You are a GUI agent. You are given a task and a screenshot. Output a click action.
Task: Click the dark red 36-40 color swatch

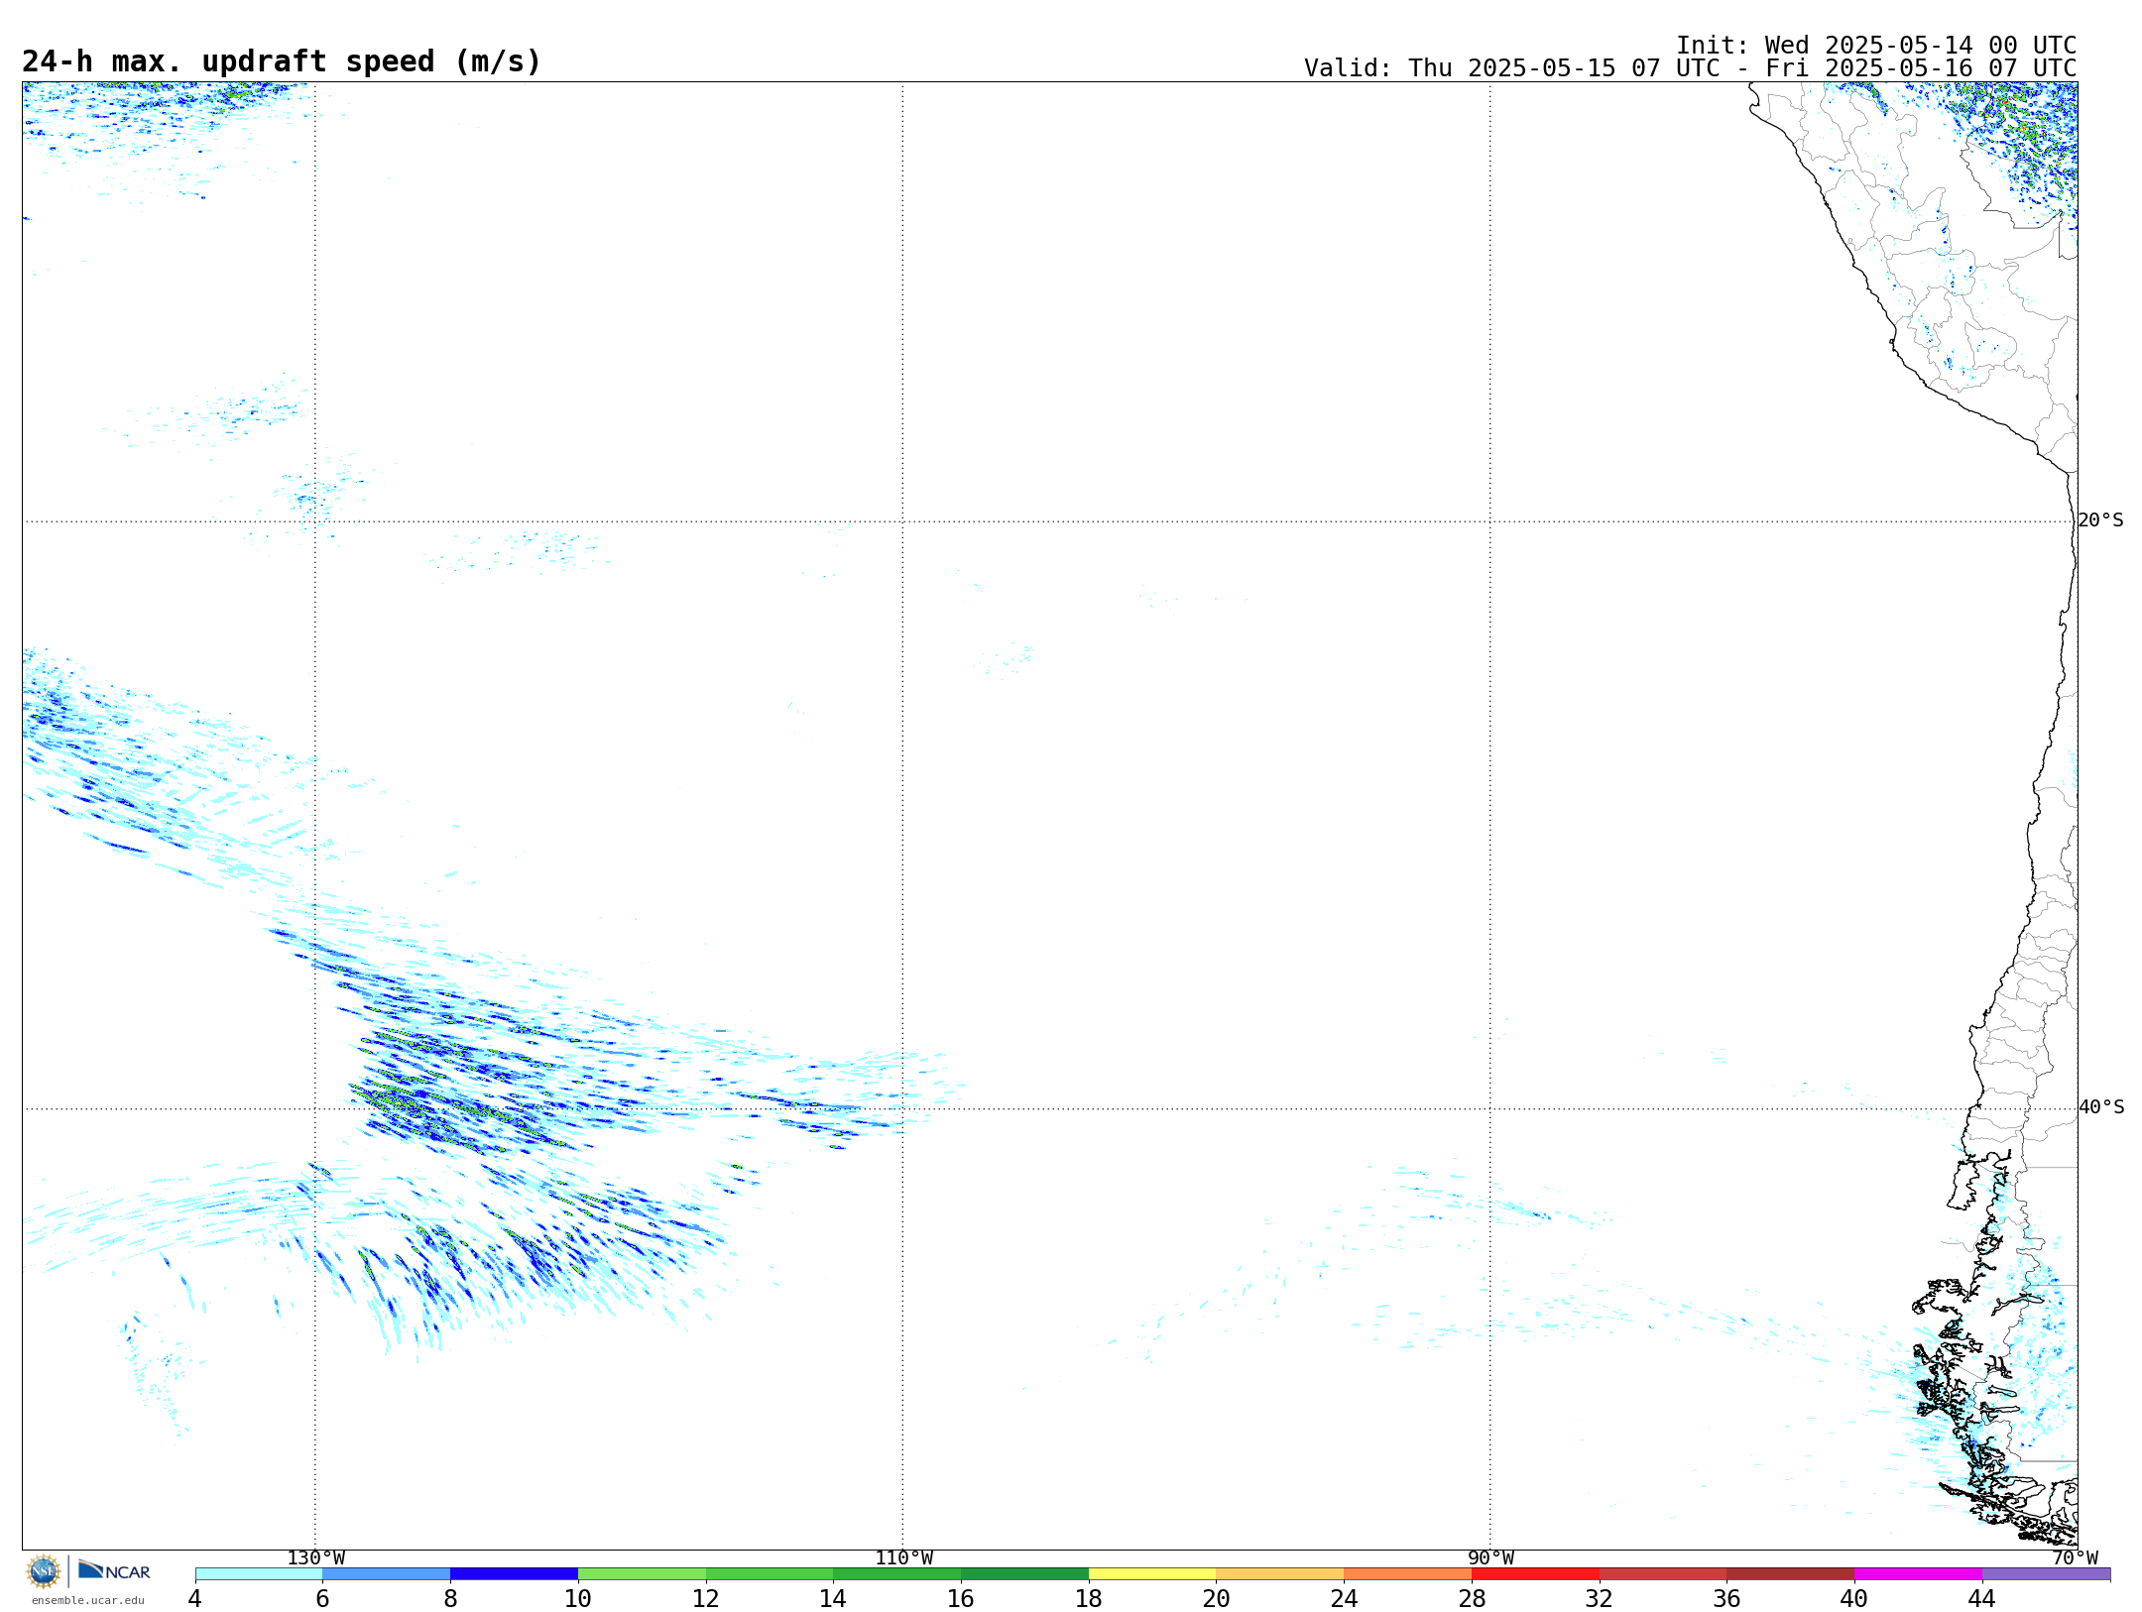pos(1791,1574)
